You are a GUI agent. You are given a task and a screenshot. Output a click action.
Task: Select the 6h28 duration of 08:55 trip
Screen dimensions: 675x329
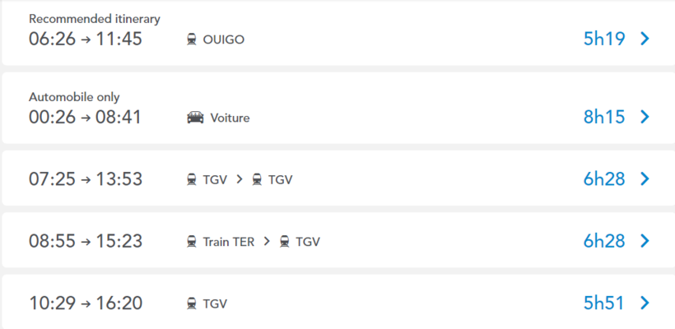click(604, 241)
